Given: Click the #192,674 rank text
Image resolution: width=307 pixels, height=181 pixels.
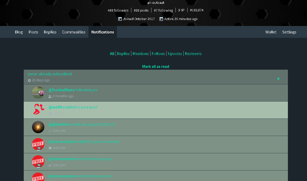Looking at the screenshot, I should [x=197, y=10].
